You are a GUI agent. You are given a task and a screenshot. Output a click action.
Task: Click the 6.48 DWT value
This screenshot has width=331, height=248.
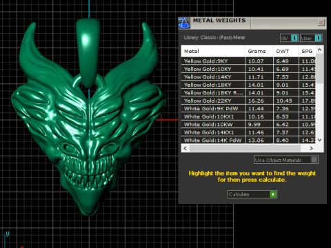282,61
